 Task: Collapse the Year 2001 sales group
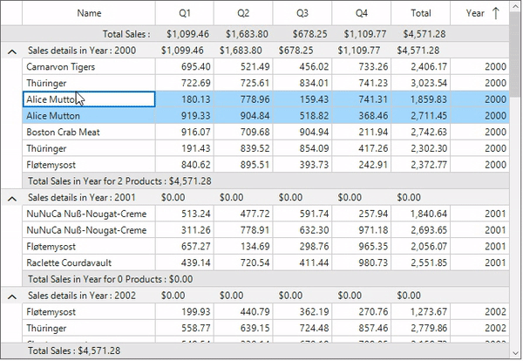pyautogui.click(x=12, y=198)
